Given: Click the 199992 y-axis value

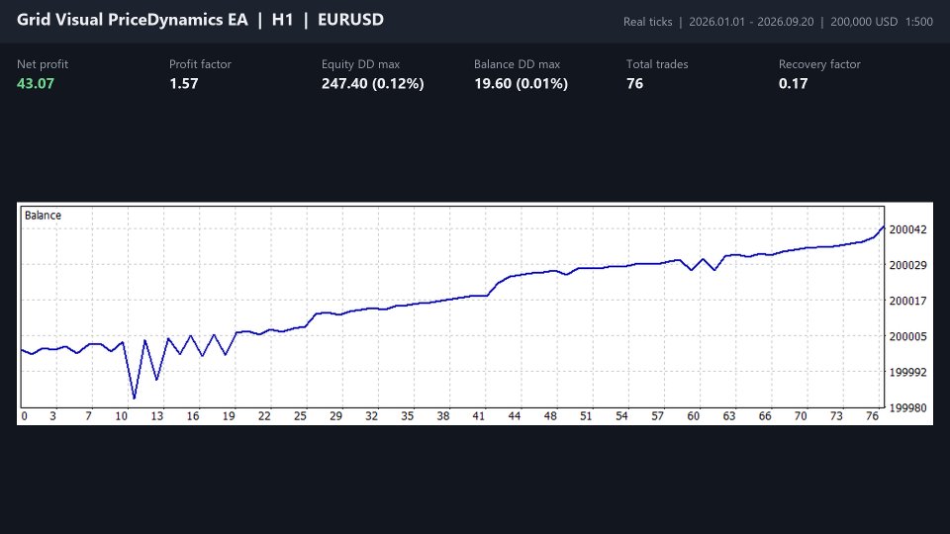Looking at the screenshot, I should [907, 373].
